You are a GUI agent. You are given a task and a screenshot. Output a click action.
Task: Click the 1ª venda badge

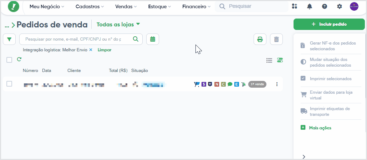(257, 84)
